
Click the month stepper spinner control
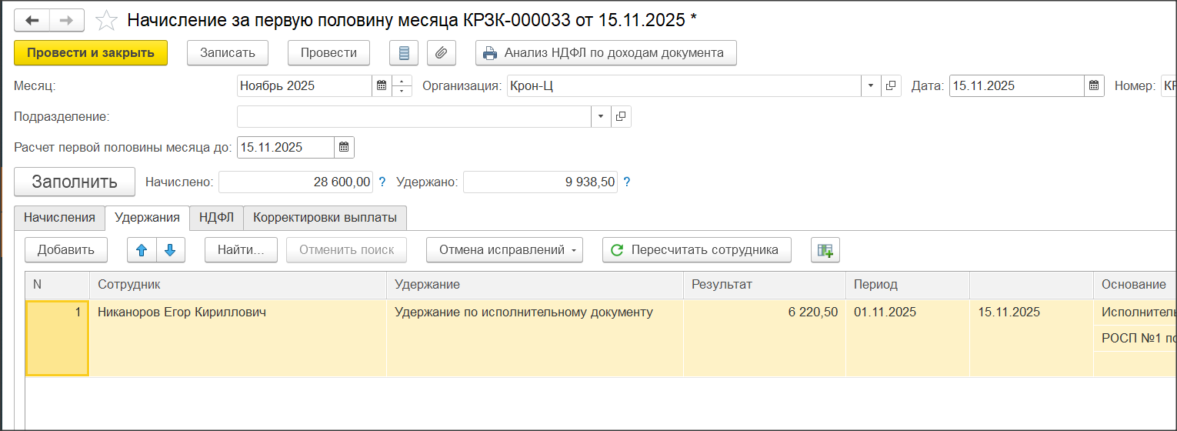(402, 86)
